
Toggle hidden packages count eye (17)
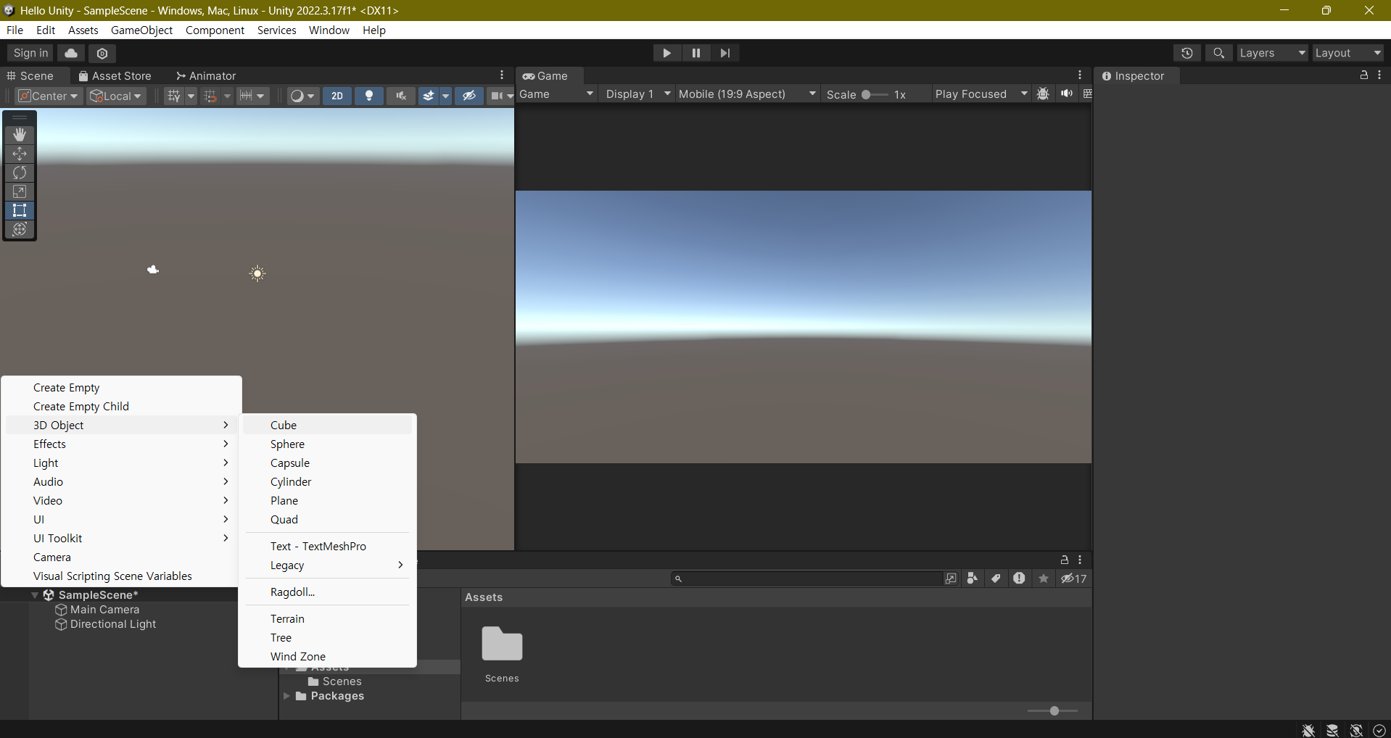[1074, 579]
